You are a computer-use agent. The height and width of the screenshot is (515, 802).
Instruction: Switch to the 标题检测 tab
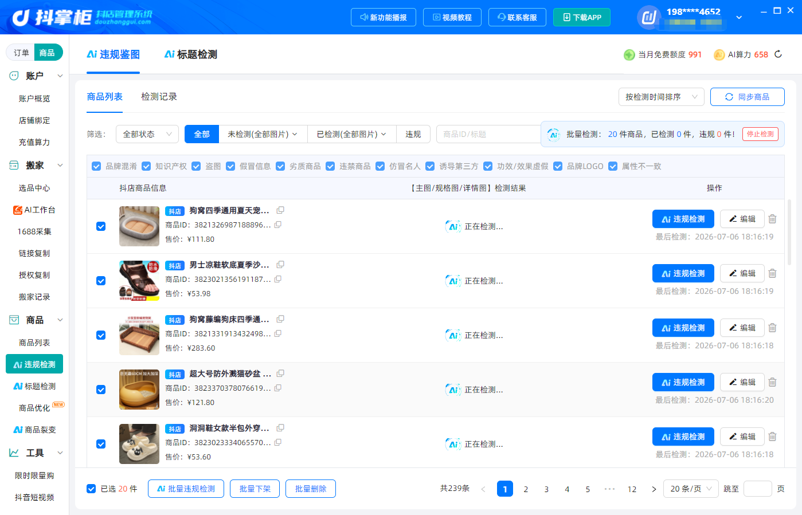point(191,54)
